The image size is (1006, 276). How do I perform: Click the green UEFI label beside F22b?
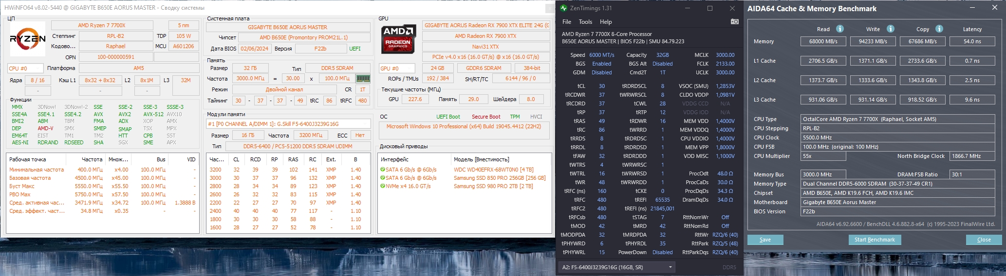(355, 49)
